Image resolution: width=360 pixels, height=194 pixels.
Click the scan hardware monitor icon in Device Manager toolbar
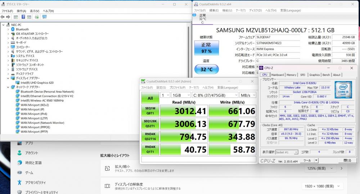pyautogui.click(x=45, y=17)
